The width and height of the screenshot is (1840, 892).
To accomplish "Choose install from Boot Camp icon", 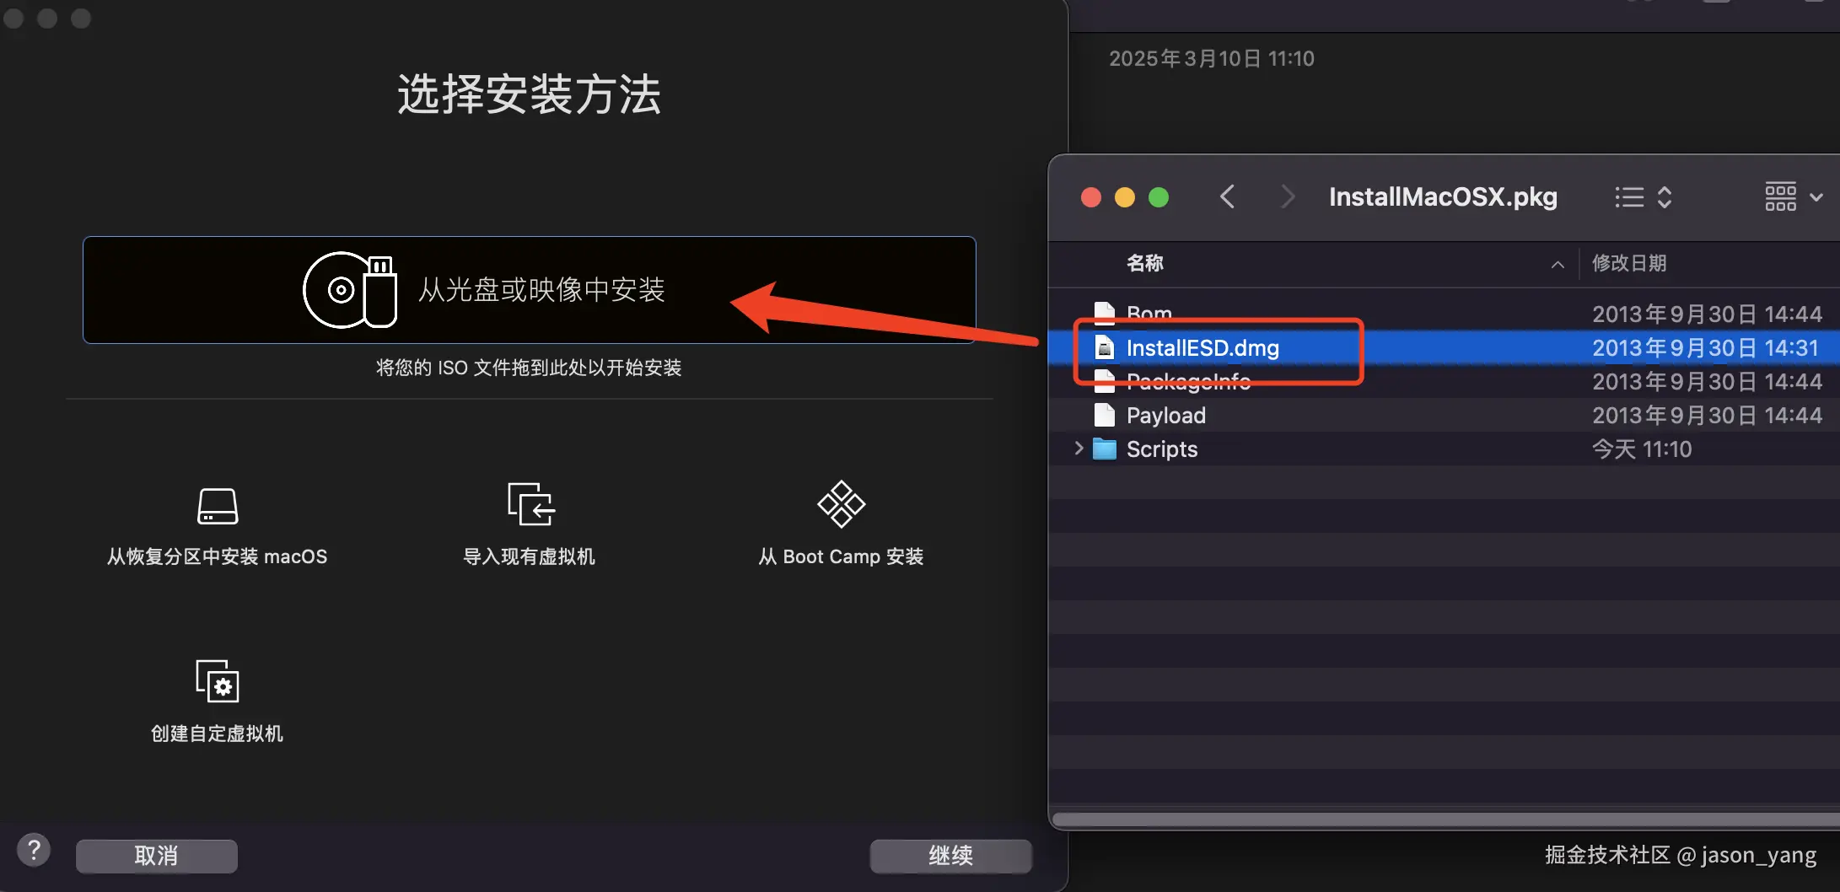I will (x=841, y=504).
